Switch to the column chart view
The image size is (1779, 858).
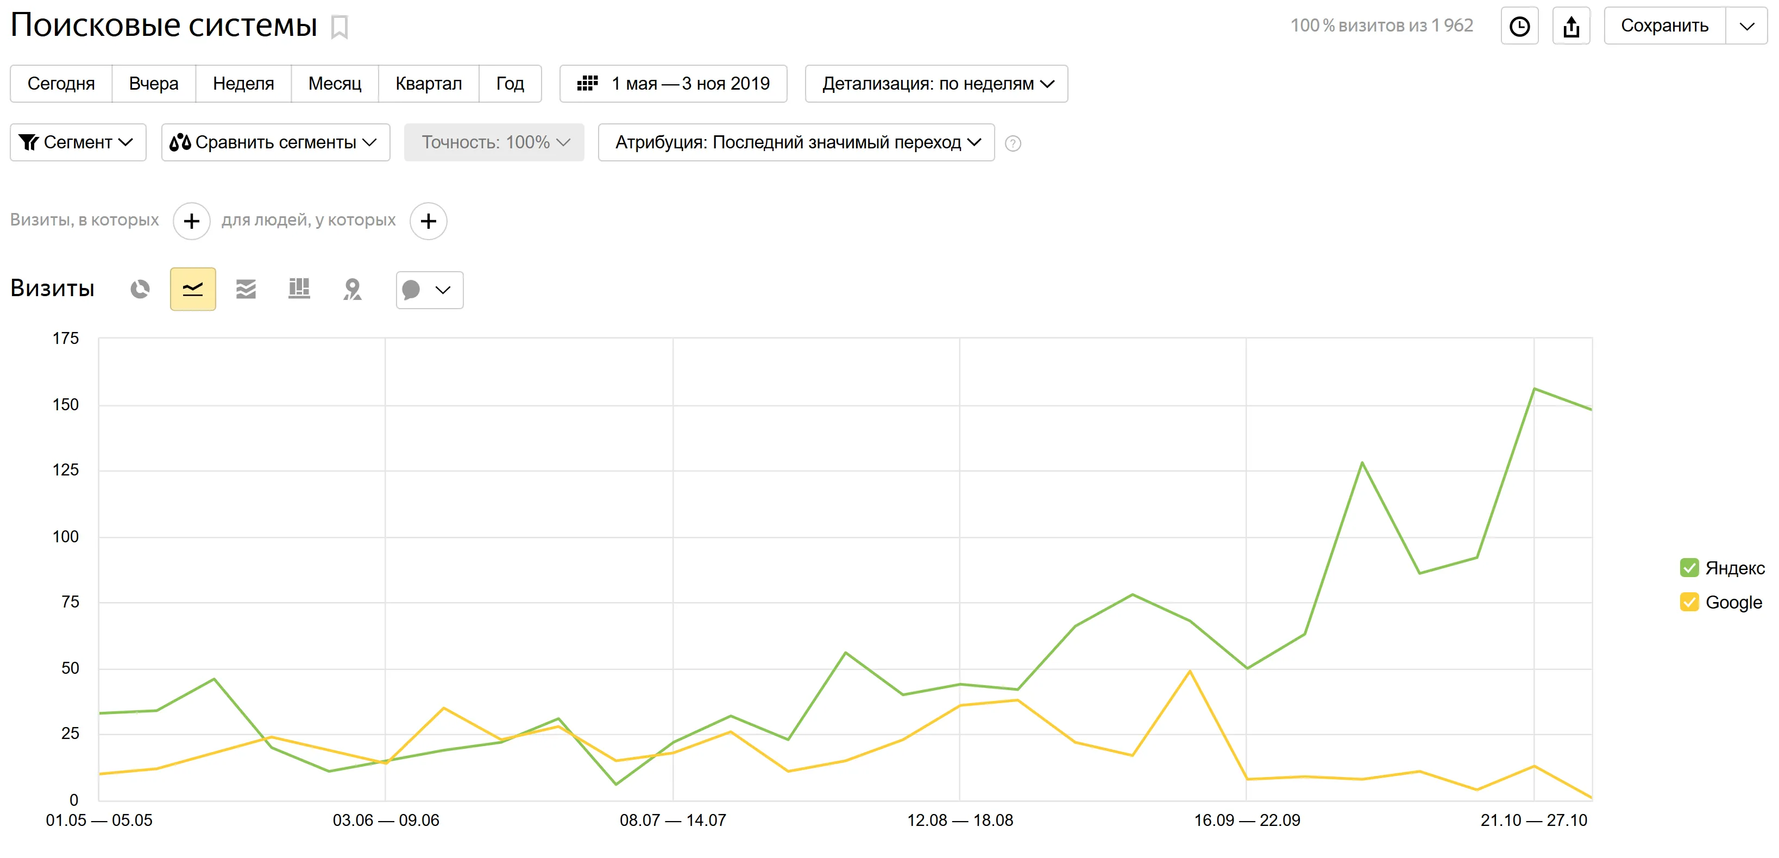click(x=298, y=290)
